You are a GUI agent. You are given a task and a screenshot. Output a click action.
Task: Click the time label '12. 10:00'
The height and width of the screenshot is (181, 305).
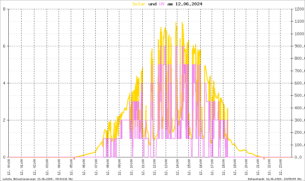click(131, 167)
